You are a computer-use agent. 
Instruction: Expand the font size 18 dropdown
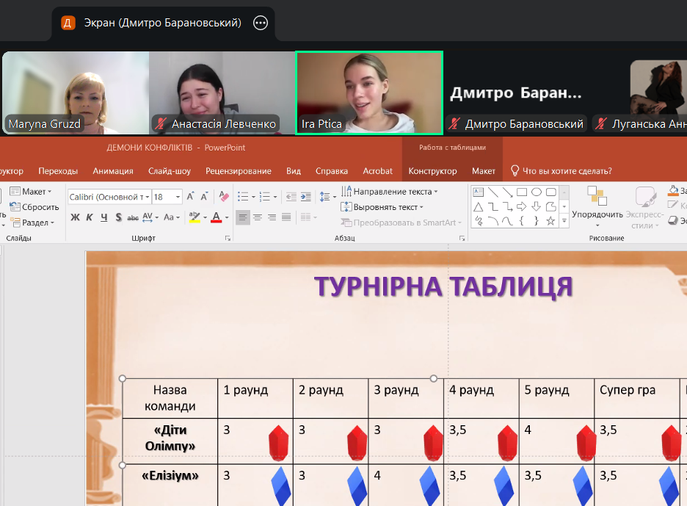point(178,197)
